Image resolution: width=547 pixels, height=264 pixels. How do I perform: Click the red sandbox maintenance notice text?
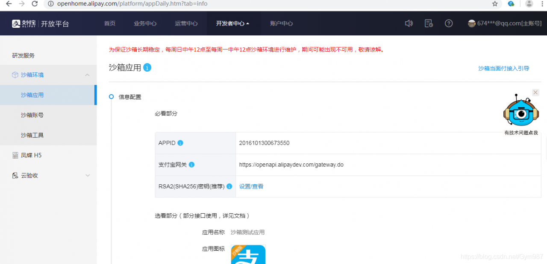(246, 49)
